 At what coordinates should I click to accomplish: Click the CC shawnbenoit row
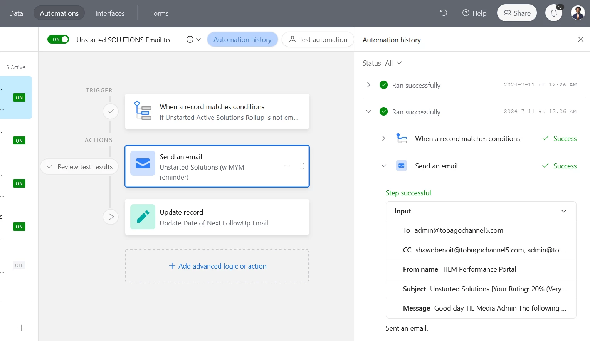click(481, 250)
